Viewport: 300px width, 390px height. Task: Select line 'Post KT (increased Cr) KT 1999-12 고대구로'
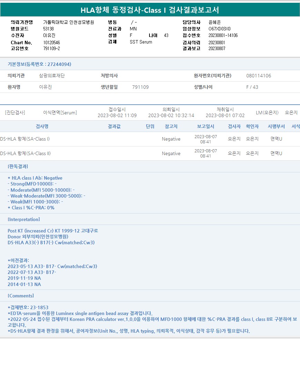[53, 231]
